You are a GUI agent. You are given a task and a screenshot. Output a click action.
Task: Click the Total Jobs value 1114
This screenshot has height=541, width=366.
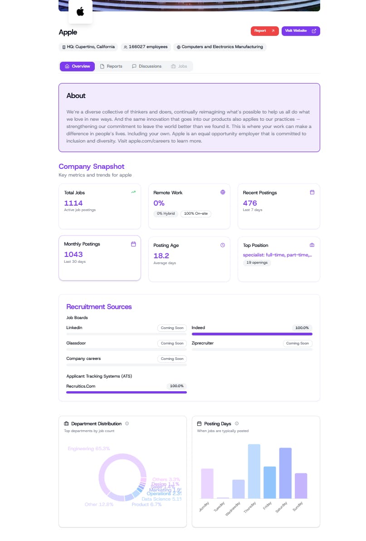click(x=73, y=203)
